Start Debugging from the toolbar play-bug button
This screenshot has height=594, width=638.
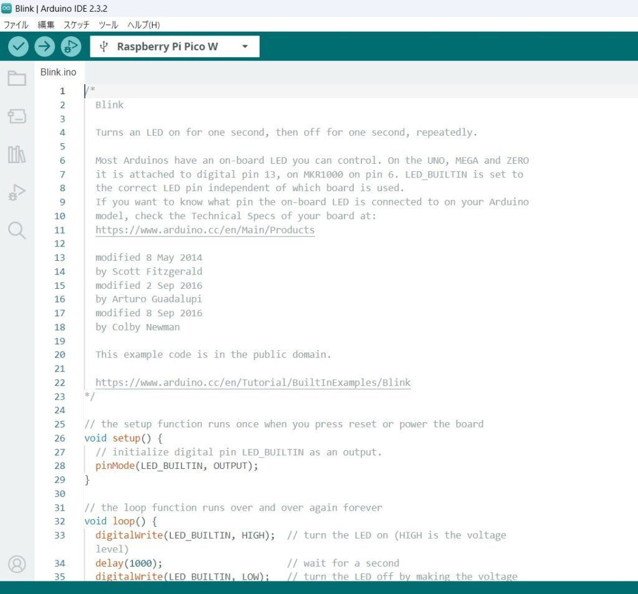pyautogui.click(x=71, y=46)
